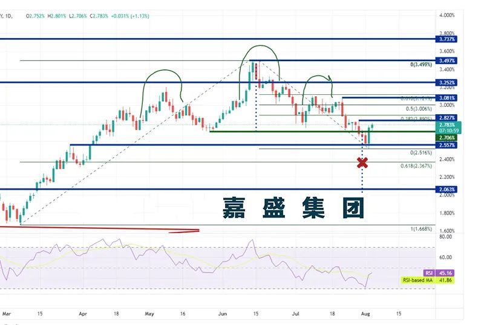
Task: Select the 0(3.499%) Fibonacci level label
Action: [x=421, y=65]
